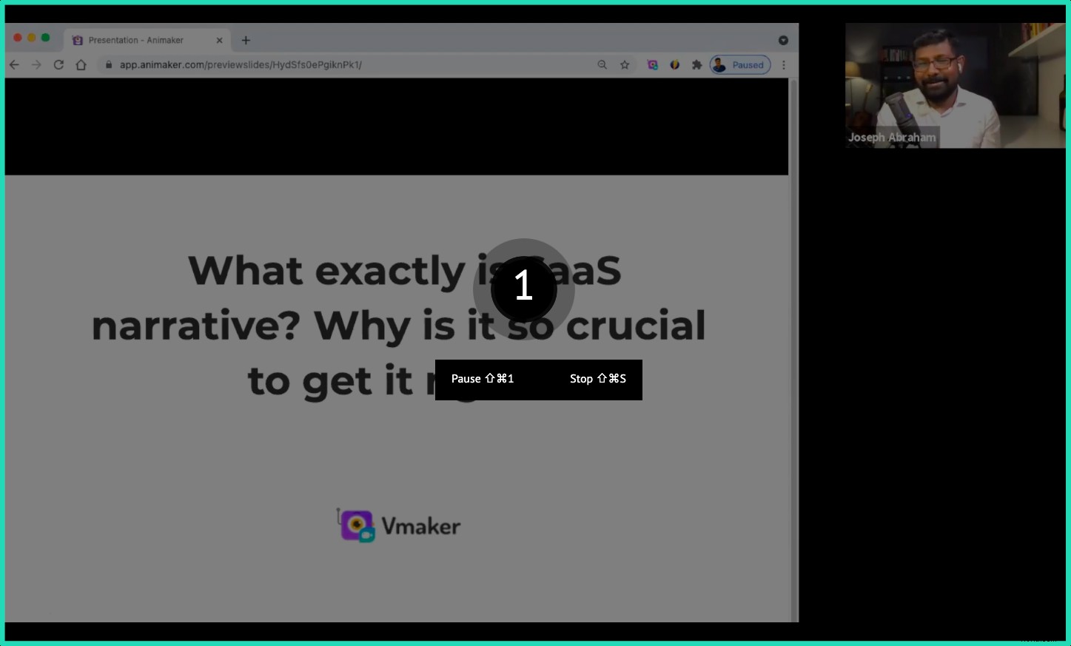Open a new browser tab

point(246,40)
